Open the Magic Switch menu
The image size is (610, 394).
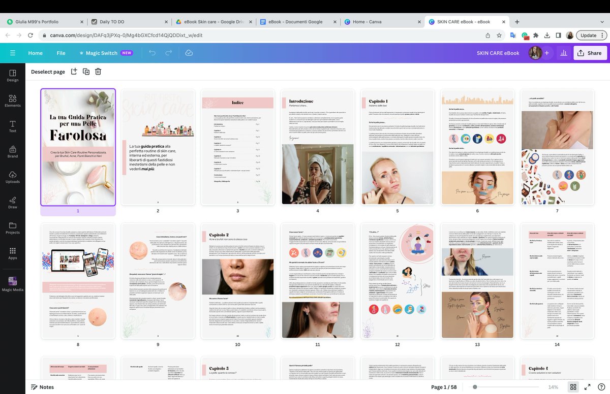[106, 53]
